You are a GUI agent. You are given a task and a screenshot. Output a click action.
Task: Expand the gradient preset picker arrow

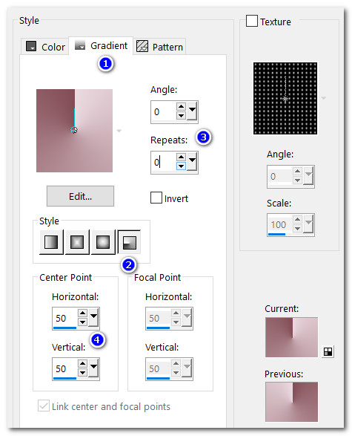[119, 131]
